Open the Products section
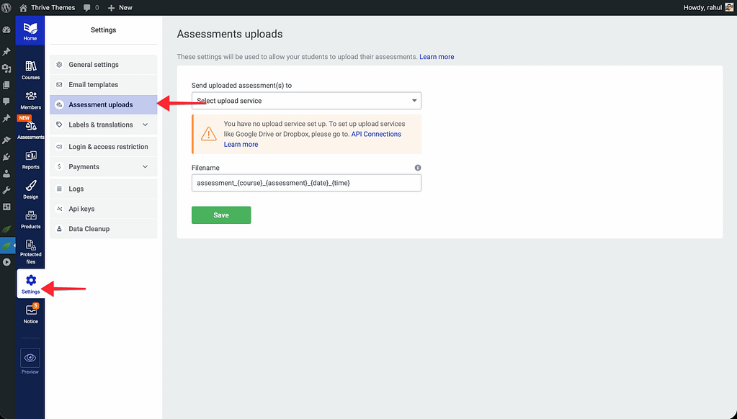Image resolution: width=737 pixels, height=419 pixels. (30, 219)
